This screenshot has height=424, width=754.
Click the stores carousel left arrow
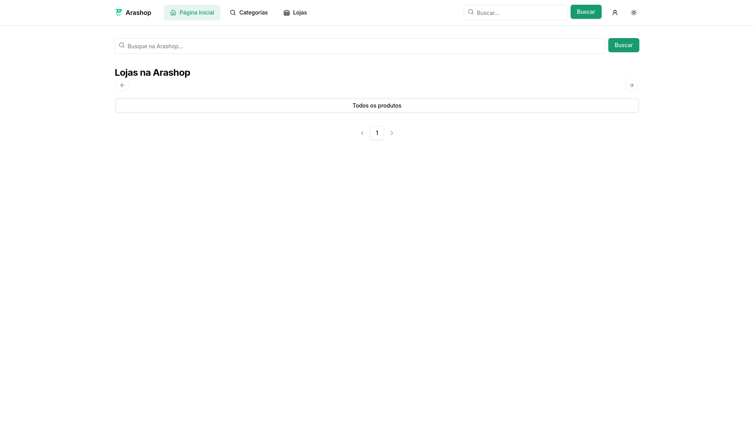(123, 85)
